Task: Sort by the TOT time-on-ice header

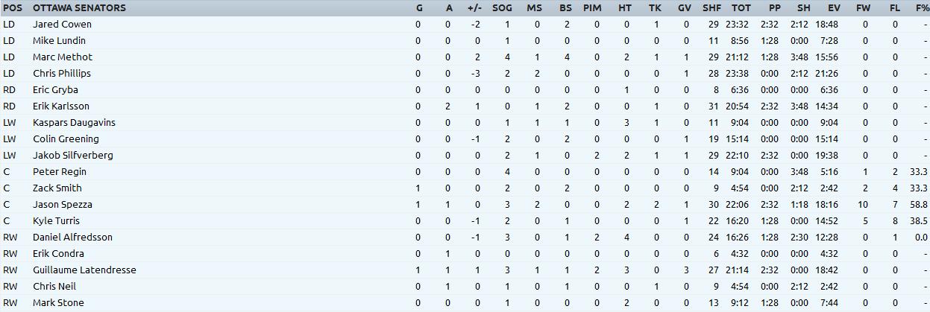Action: [741, 7]
